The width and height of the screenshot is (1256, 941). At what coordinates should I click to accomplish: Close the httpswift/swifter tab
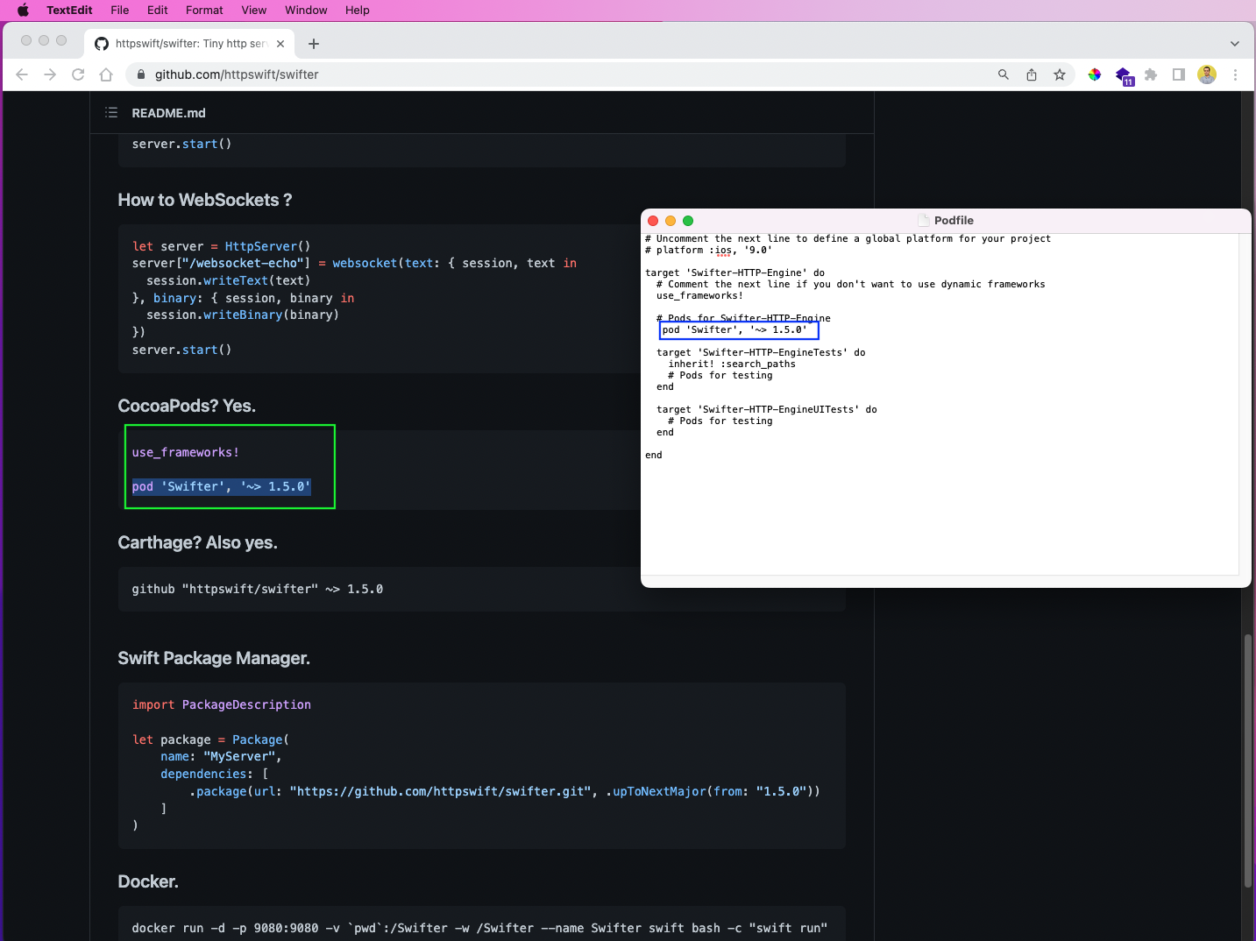(x=280, y=44)
